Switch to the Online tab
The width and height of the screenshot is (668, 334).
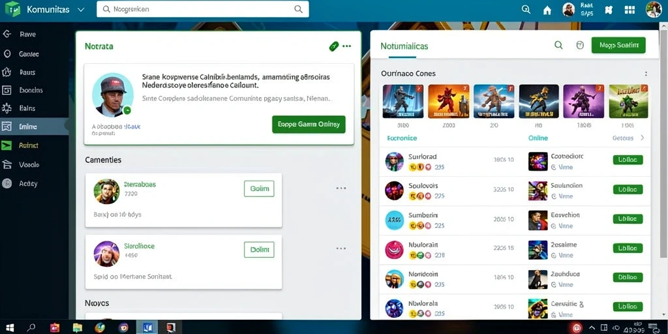click(x=538, y=138)
